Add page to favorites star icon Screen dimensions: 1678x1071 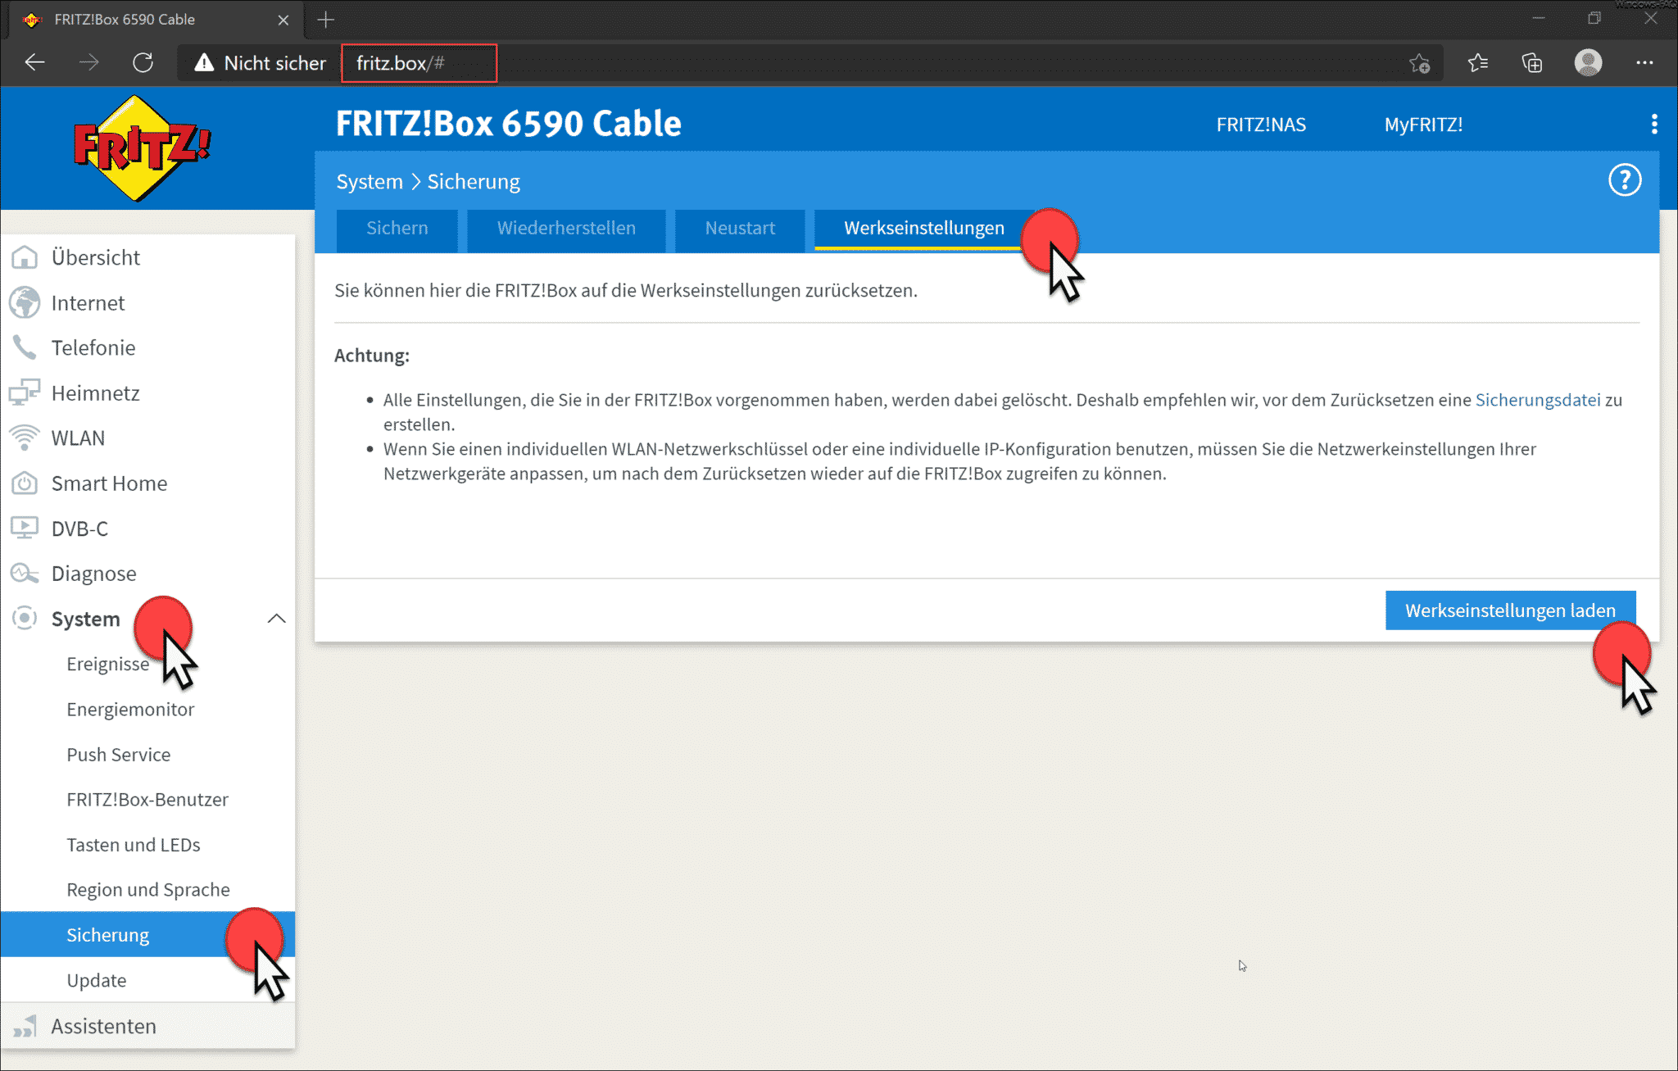1419,63
